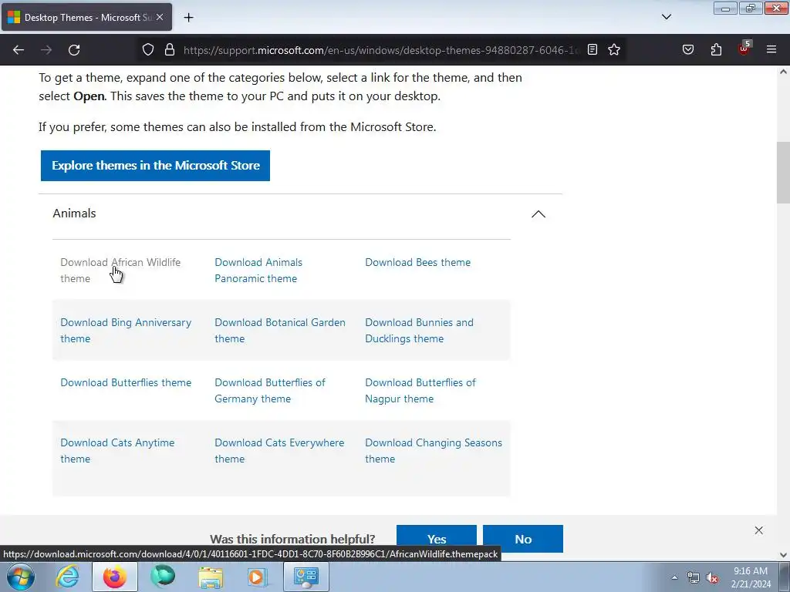
Task: Click the address bar URL field
Action: [381, 50]
